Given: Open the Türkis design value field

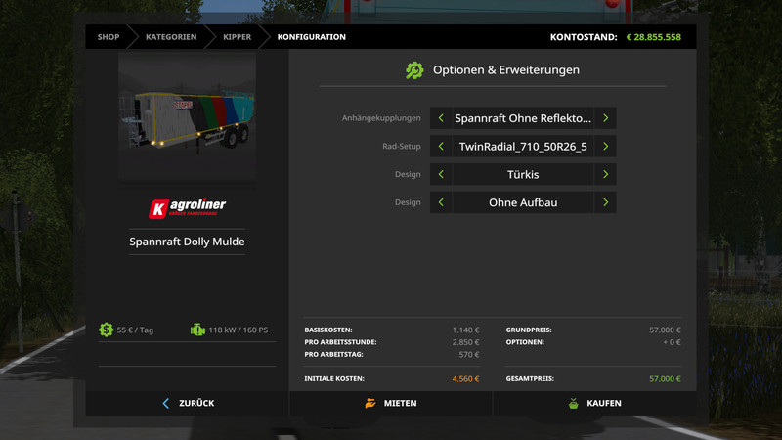Looking at the screenshot, I should (523, 175).
